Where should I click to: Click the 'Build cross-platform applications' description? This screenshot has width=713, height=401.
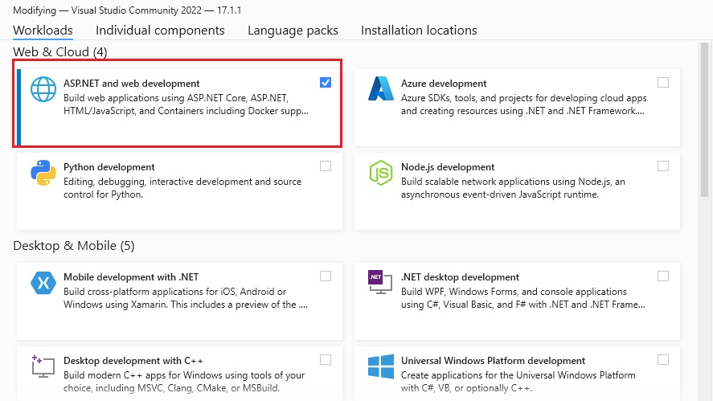(x=186, y=298)
